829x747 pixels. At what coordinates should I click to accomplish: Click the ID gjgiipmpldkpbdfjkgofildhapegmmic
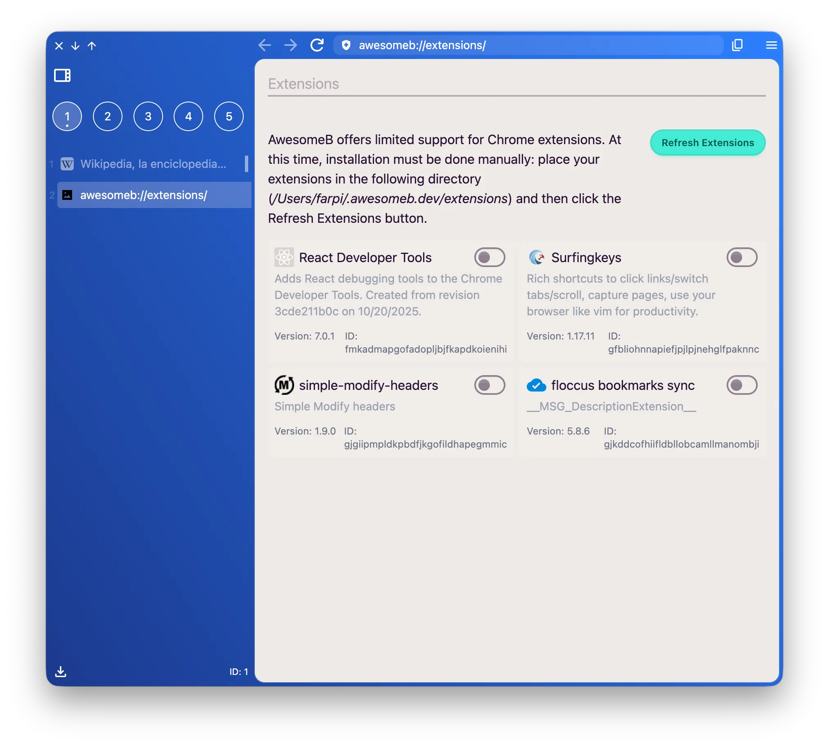(x=425, y=444)
